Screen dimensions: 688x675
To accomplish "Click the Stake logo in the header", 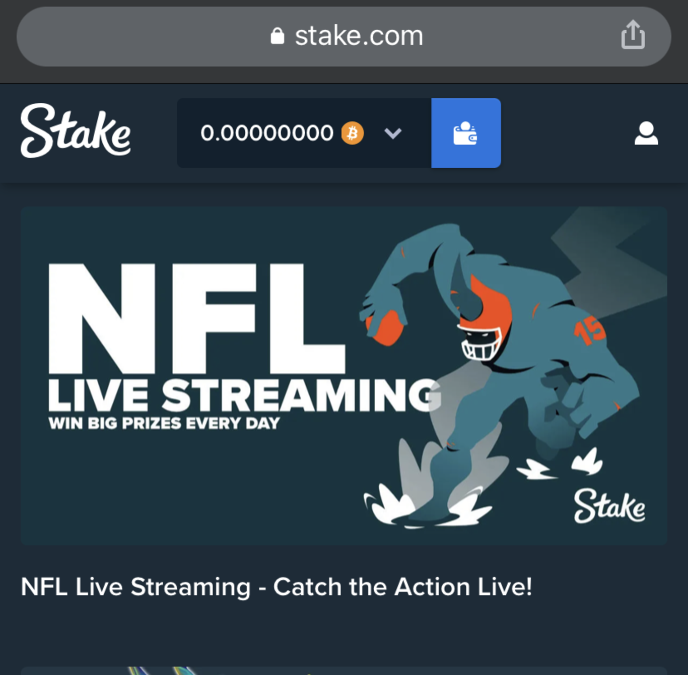I will [x=76, y=131].
